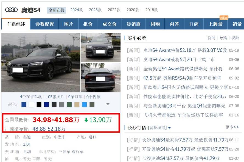This screenshot has width=244, height=162.
Task: Go to the 口碑 tab
Action: pyautogui.click(x=194, y=24)
